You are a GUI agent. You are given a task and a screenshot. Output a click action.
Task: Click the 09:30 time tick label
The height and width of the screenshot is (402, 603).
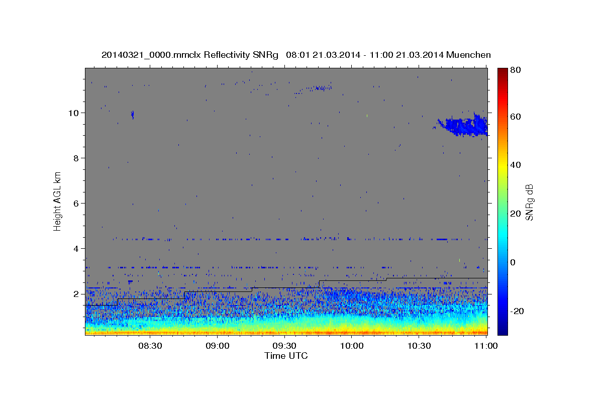pyautogui.click(x=284, y=346)
